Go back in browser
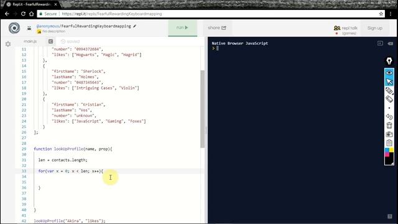The image size is (398, 224). pos(7,14)
